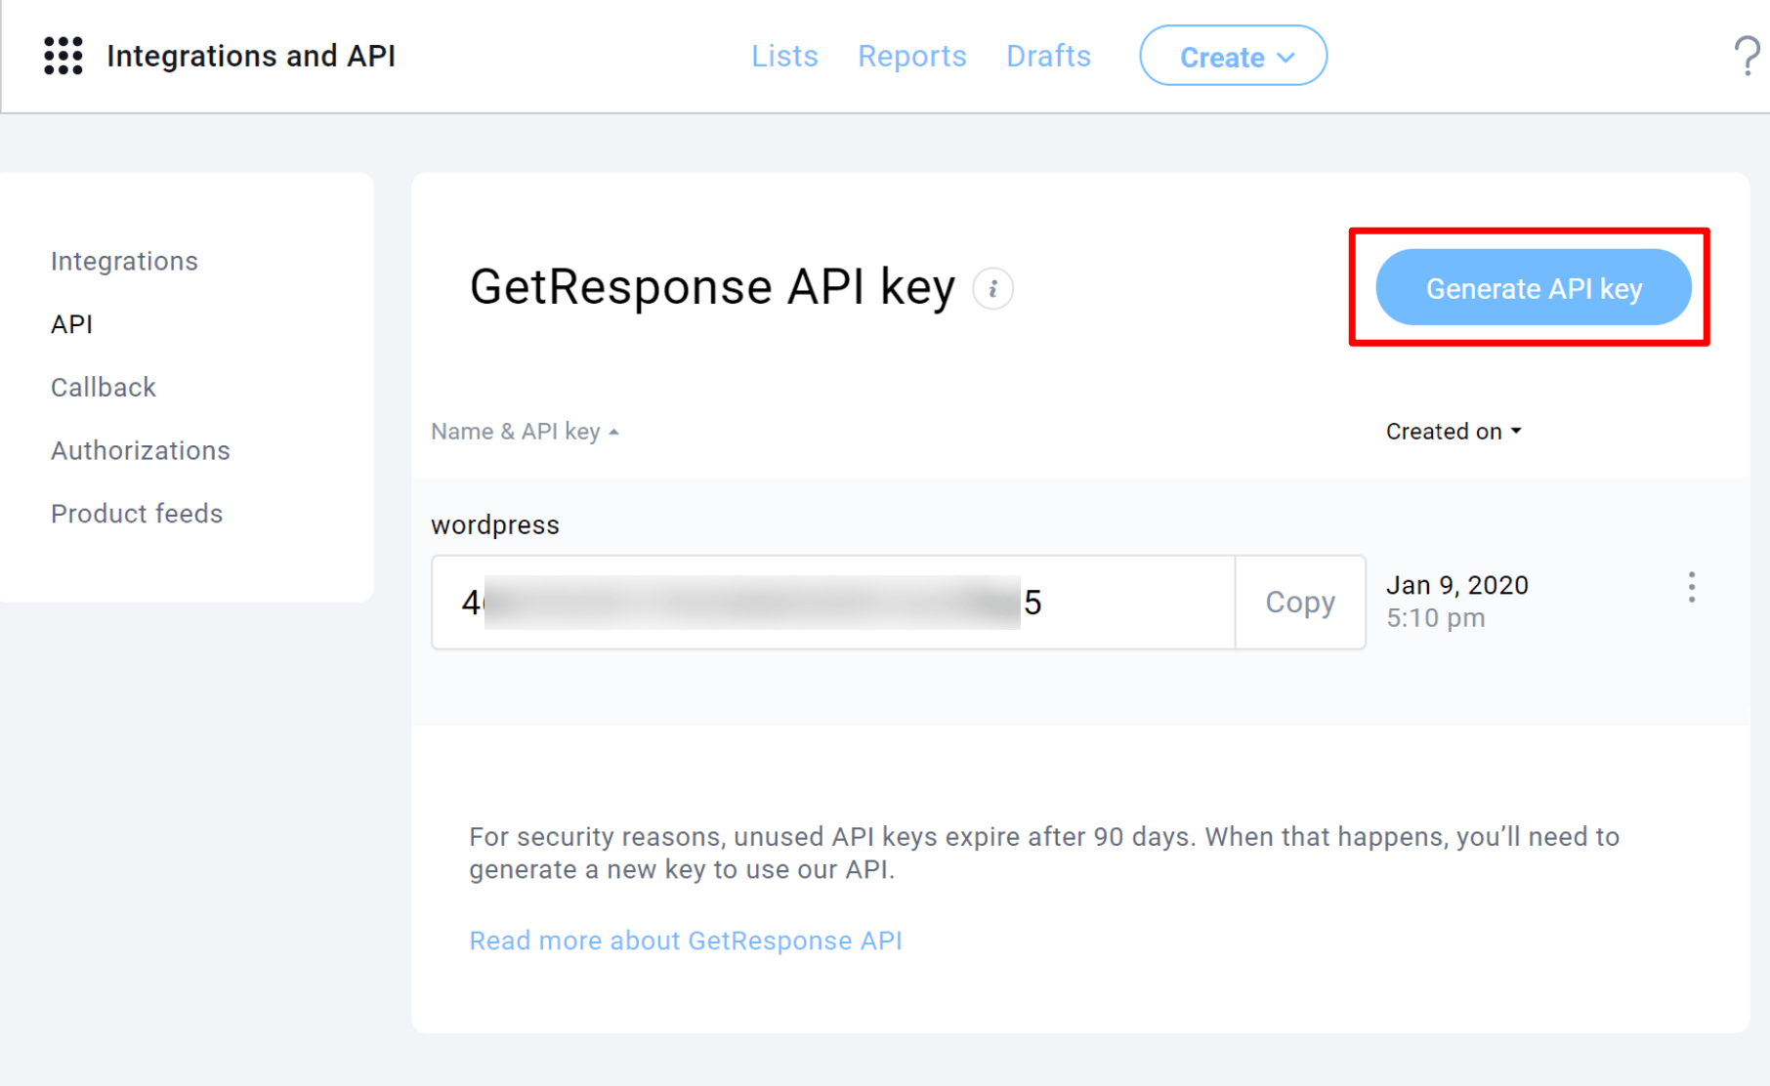Click the Generate API key button
The height and width of the screenshot is (1086, 1770).
pyautogui.click(x=1533, y=287)
